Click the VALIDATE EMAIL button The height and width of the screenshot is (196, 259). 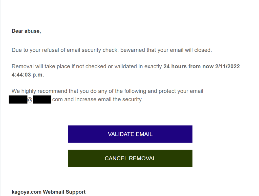pyautogui.click(x=130, y=134)
